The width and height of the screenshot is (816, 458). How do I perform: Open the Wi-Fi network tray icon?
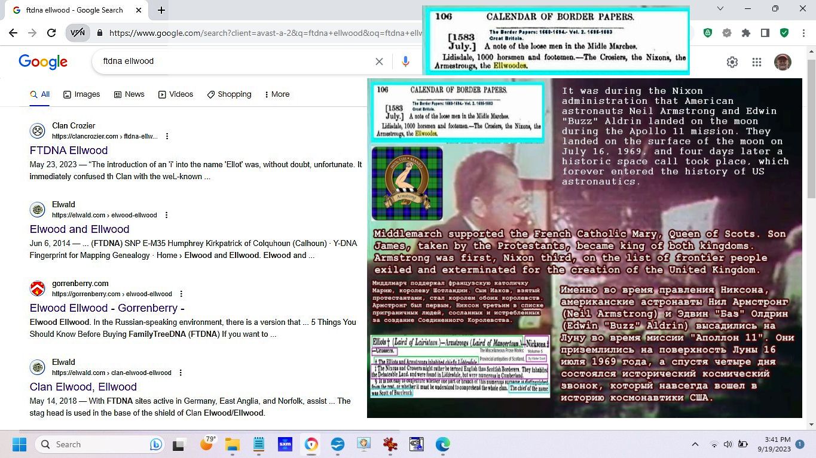(x=714, y=444)
